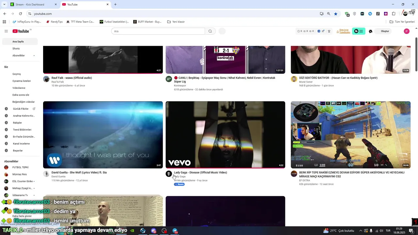Open Mümtaz Reis subscription channel
The width and height of the screenshot is (418, 235).
pyautogui.click(x=20, y=174)
